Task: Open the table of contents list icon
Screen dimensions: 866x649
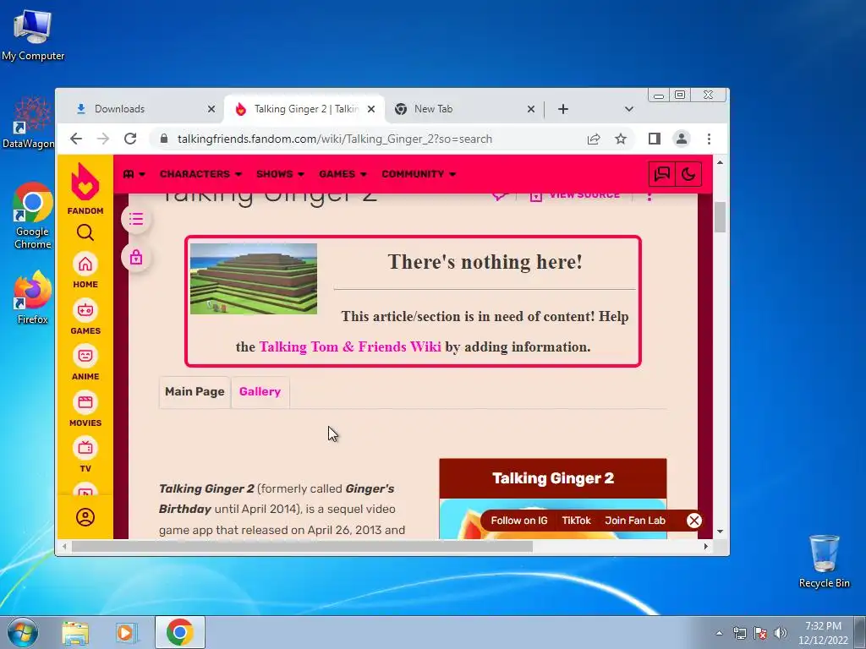Action: tap(136, 219)
